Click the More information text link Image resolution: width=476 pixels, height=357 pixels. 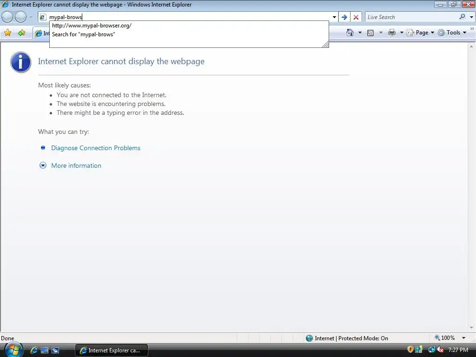pos(76,165)
